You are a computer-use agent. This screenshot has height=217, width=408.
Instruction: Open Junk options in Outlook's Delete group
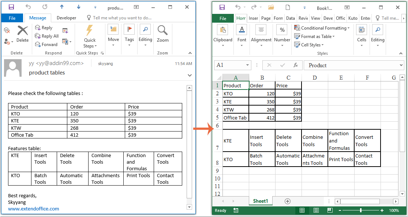coord(8,42)
